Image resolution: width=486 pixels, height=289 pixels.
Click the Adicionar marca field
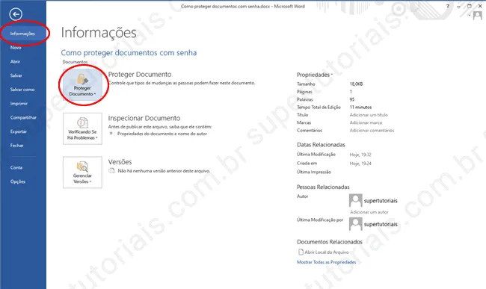coord(366,122)
